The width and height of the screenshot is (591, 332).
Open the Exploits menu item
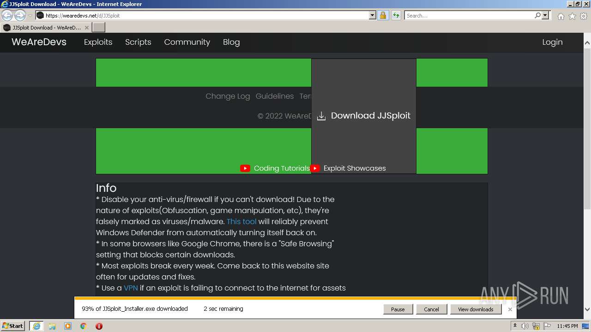[x=98, y=42]
